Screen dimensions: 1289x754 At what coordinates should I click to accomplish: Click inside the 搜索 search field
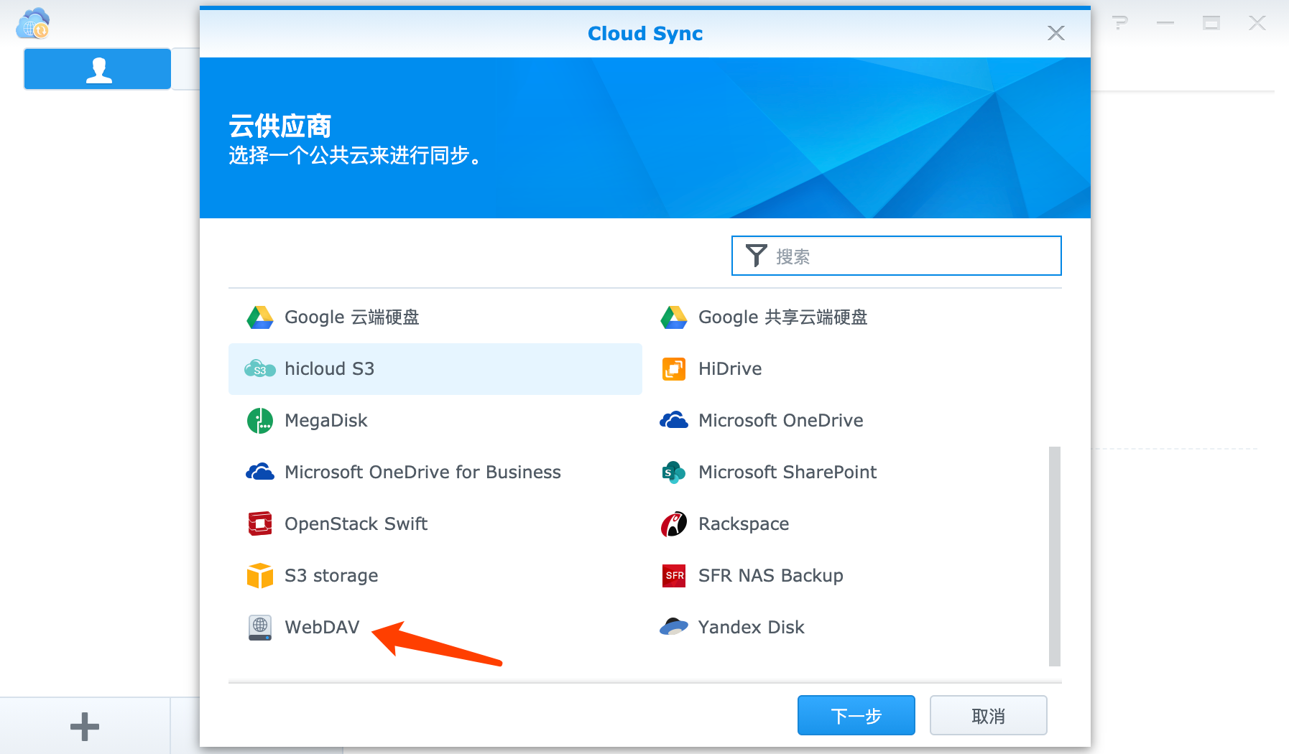click(896, 256)
